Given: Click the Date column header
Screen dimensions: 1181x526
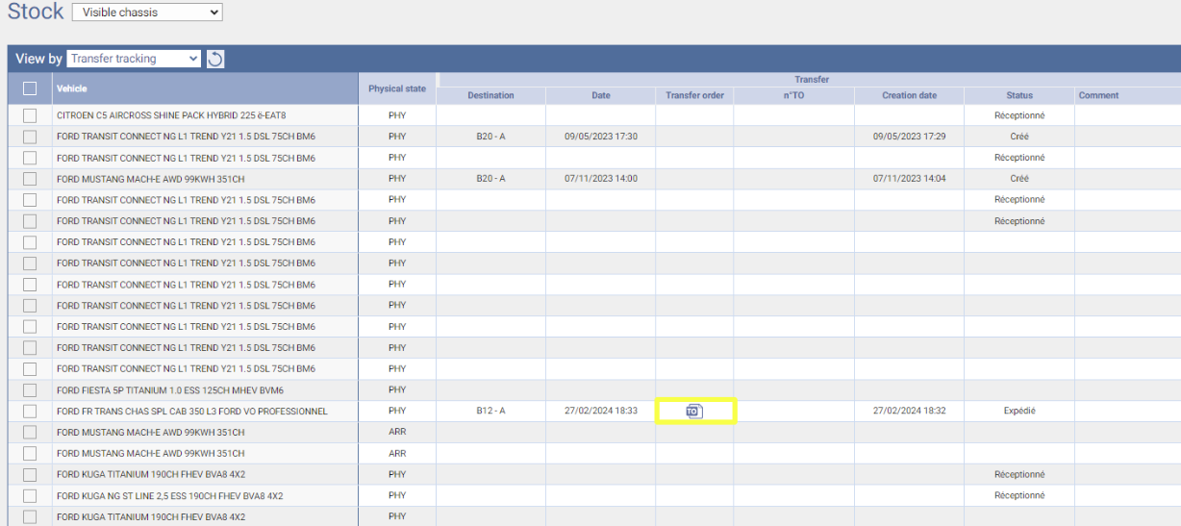Looking at the screenshot, I should (601, 95).
